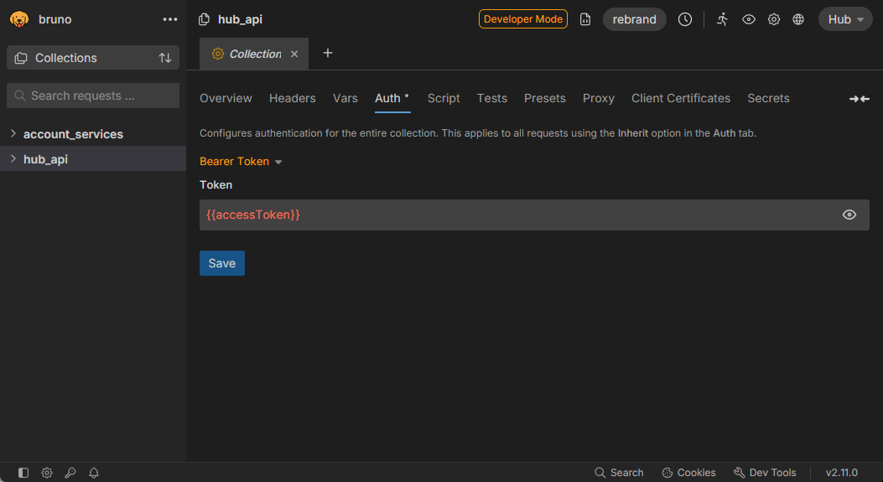Switch to the Headers tab
This screenshot has height=482, width=883.
click(x=293, y=98)
